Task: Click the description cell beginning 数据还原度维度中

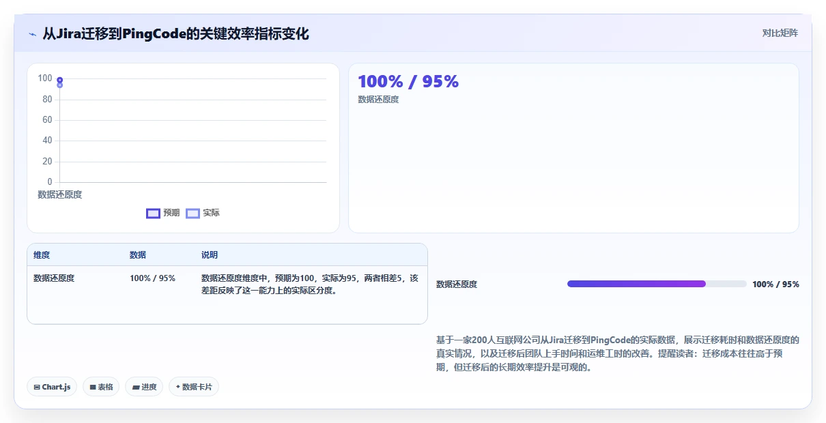Action: point(310,284)
